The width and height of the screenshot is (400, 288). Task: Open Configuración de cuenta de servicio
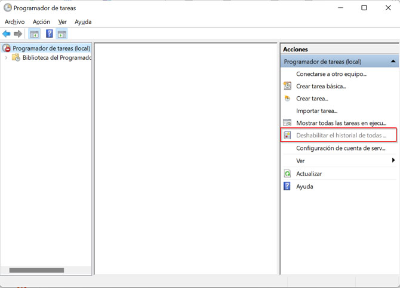coord(340,148)
